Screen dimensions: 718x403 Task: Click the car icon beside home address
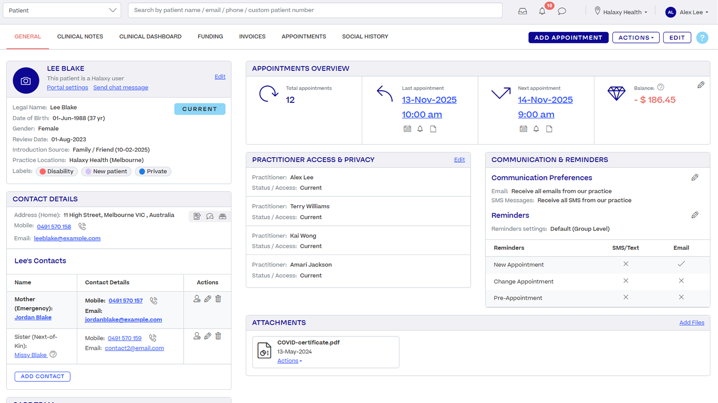pyautogui.click(x=222, y=216)
